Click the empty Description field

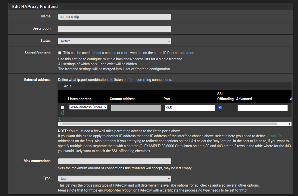click(114, 29)
